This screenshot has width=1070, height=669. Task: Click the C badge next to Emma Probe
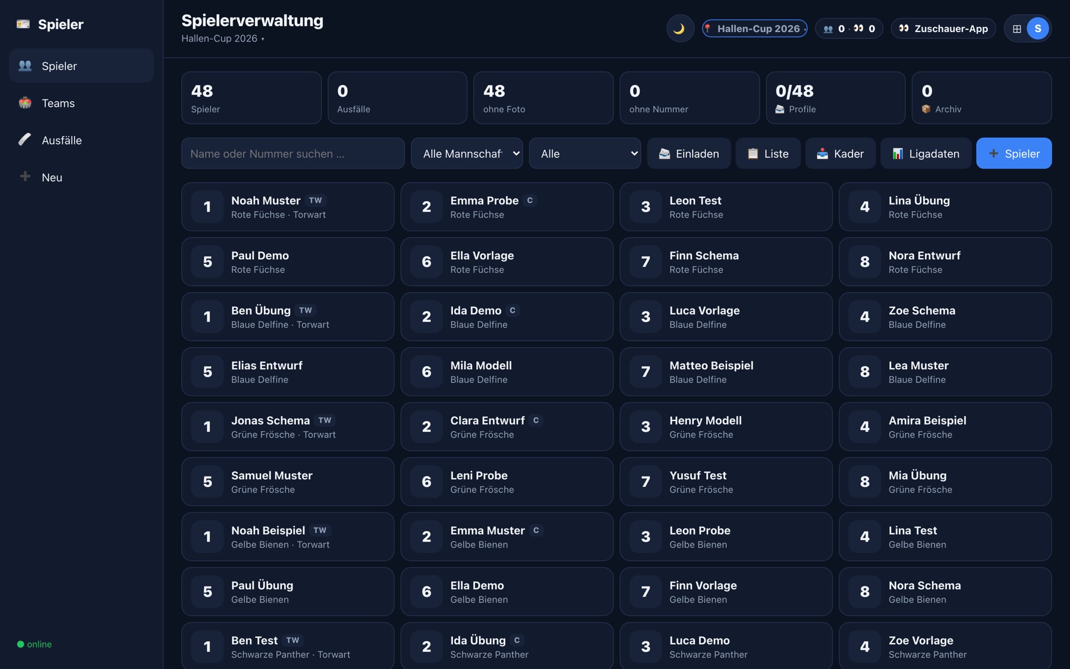pos(530,200)
